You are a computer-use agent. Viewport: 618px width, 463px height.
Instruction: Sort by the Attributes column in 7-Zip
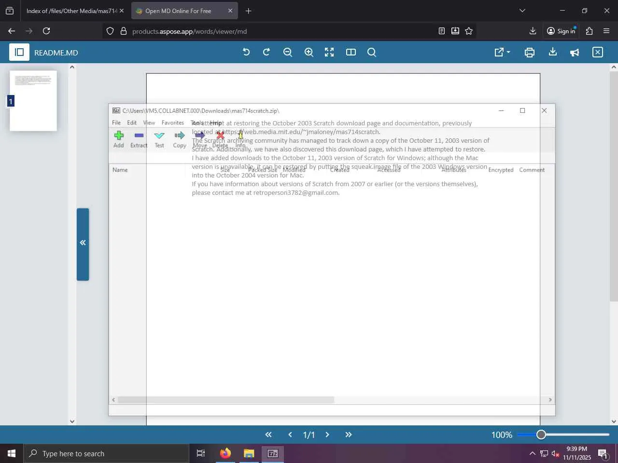click(x=454, y=170)
